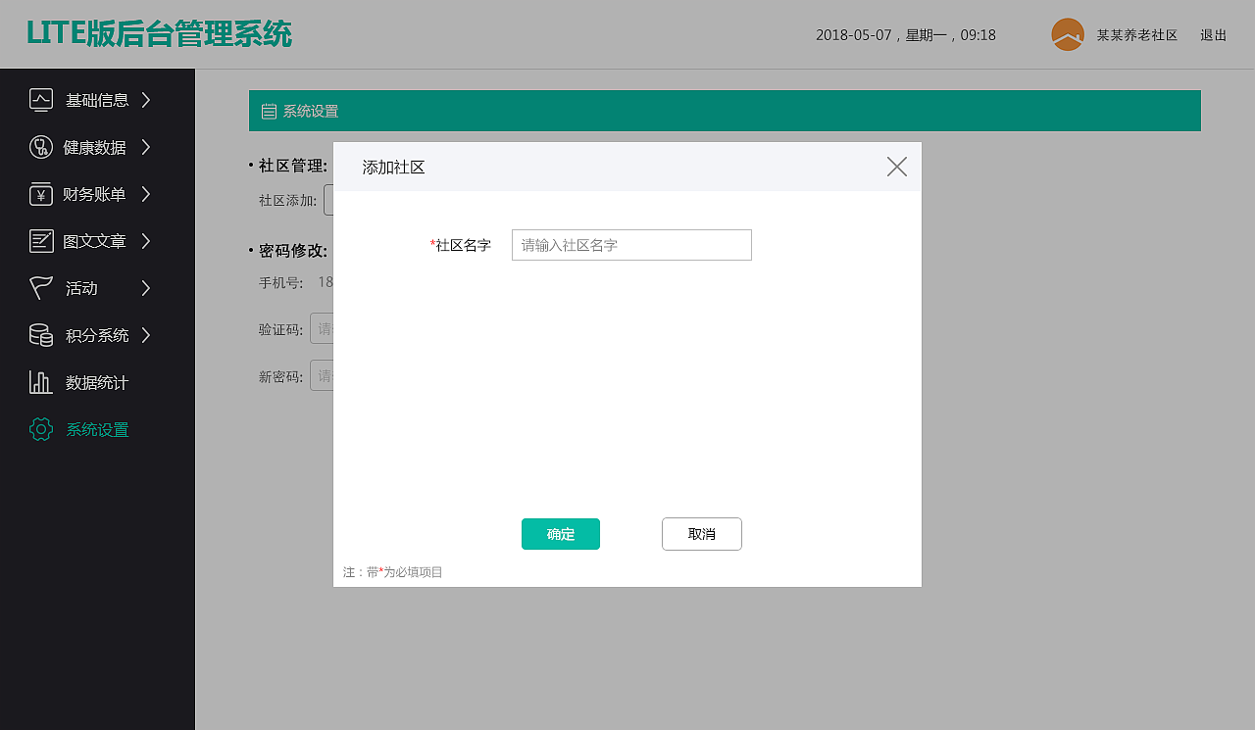The image size is (1255, 730).
Task: Expand the 健康数据 submenu arrow
Action: tap(145, 147)
